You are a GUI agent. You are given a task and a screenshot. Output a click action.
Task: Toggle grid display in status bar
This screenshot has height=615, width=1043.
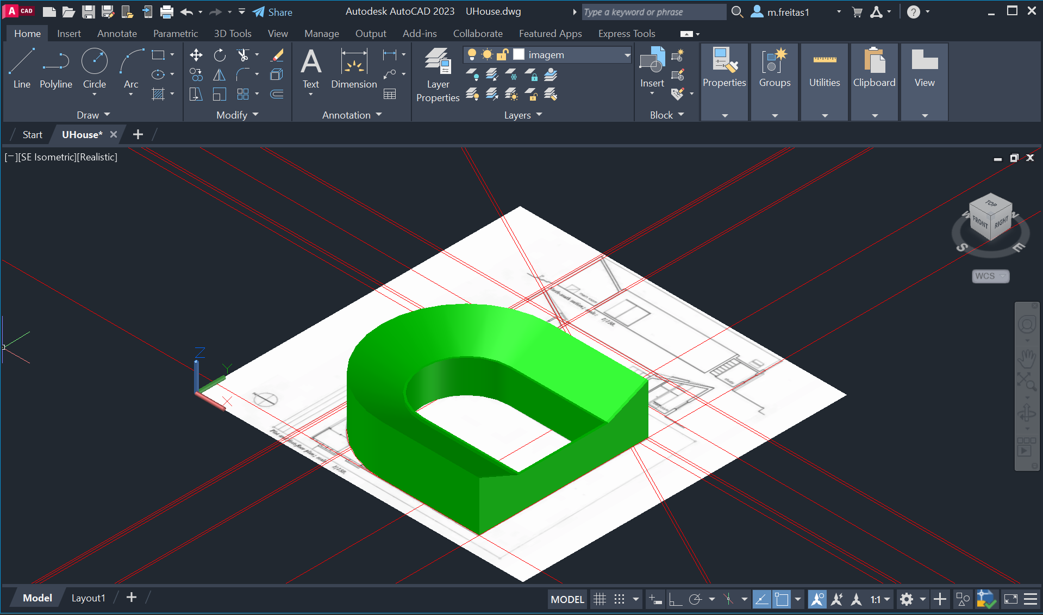(x=599, y=599)
